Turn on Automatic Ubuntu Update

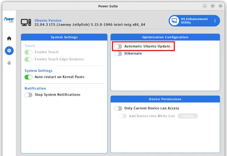(x=118, y=46)
